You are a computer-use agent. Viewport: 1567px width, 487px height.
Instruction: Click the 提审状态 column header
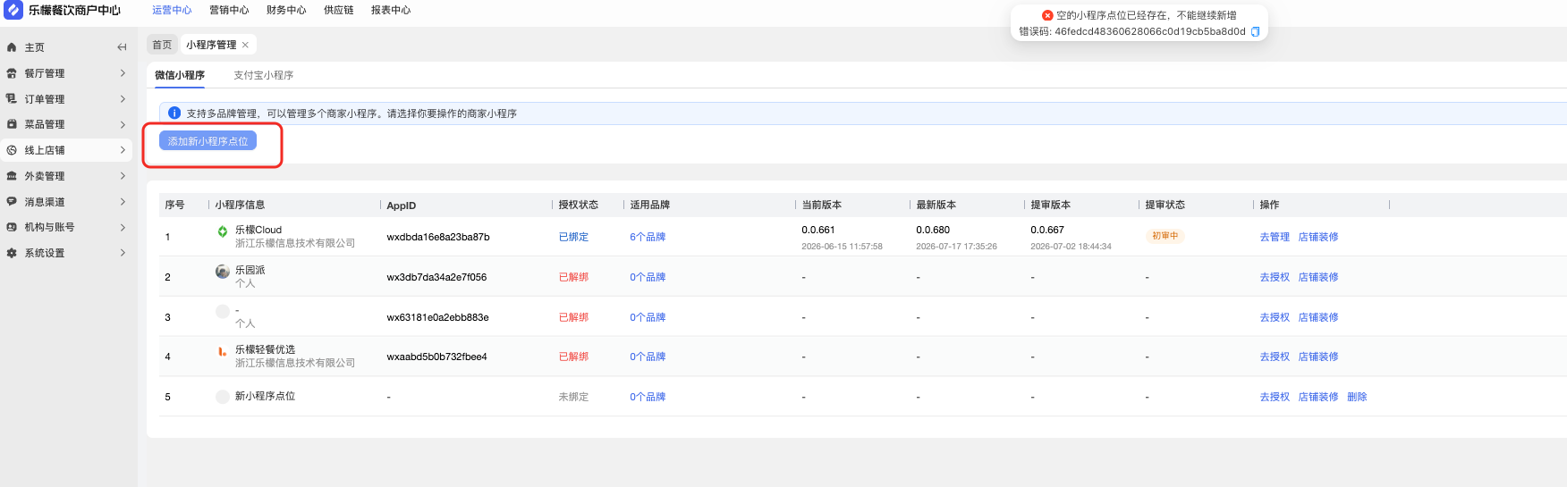coord(1165,205)
